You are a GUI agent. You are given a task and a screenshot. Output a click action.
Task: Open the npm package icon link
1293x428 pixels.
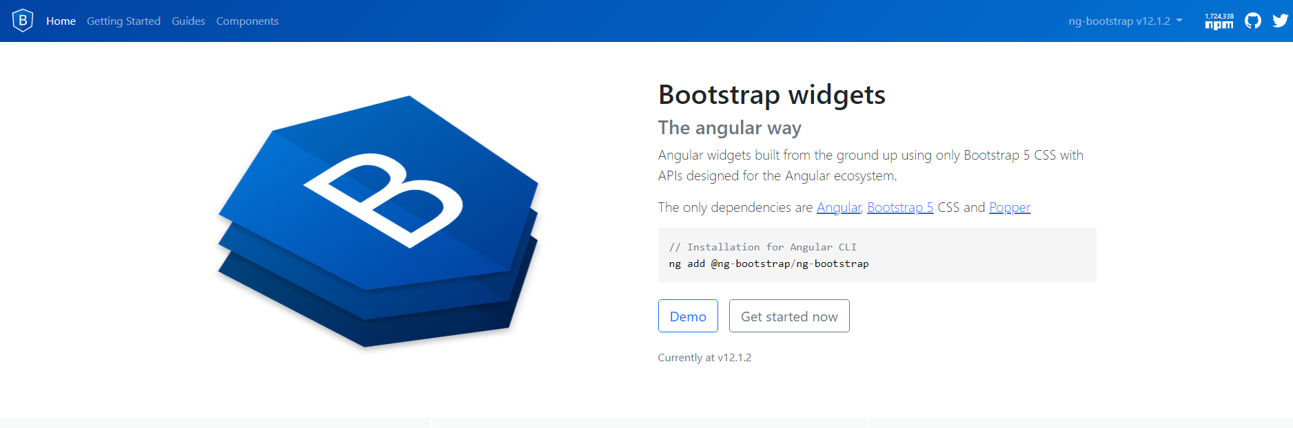pyautogui.click(x=1219, y=21)
